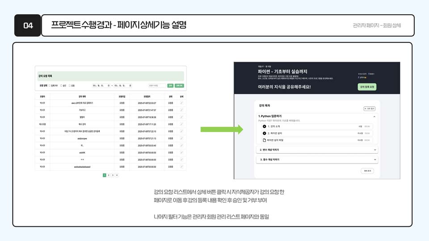Click the green '강의 등록 요청' button
This screenshot has width=429, height=241.
point(367,87)
